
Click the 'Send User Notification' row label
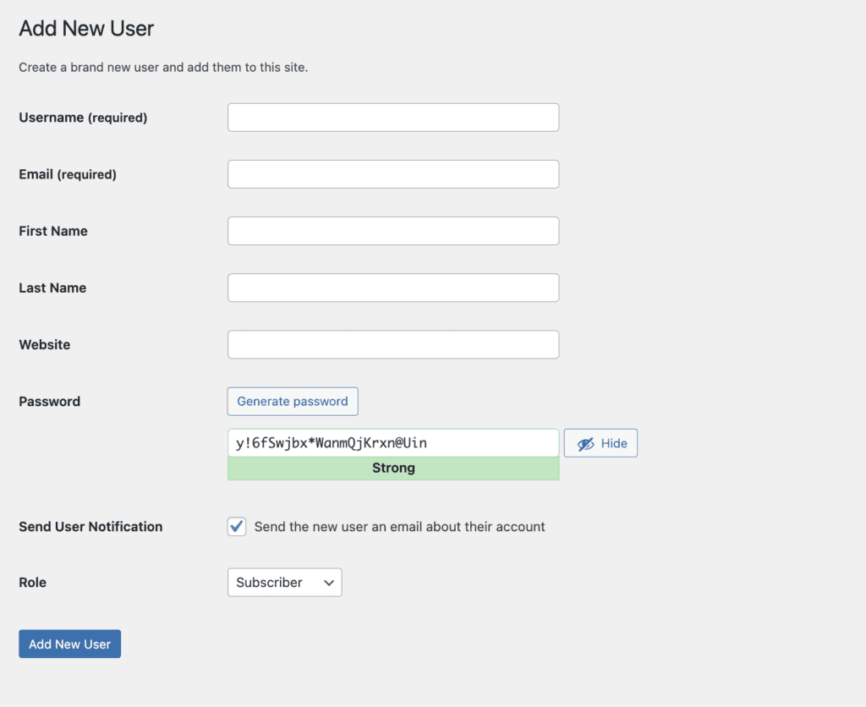coord(90,527)
